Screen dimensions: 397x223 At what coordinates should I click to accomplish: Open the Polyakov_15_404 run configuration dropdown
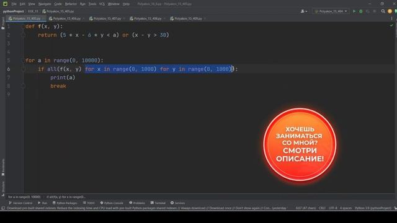[x=331, y=11]
